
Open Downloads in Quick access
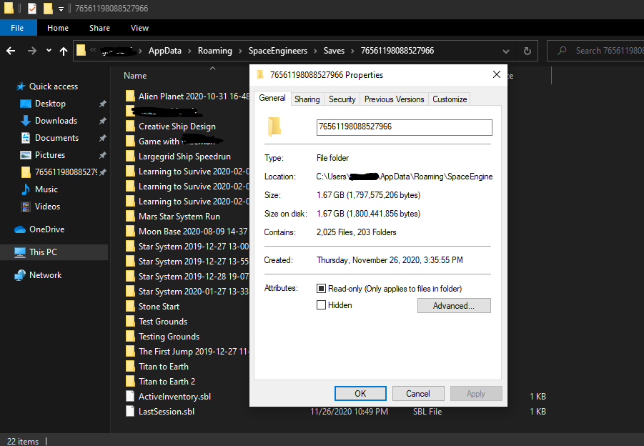pos(56,121)
